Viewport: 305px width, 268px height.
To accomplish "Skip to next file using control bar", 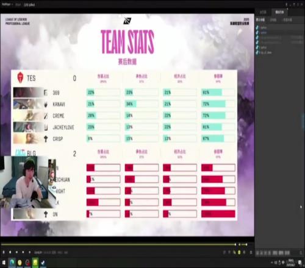I will point(23,252).
